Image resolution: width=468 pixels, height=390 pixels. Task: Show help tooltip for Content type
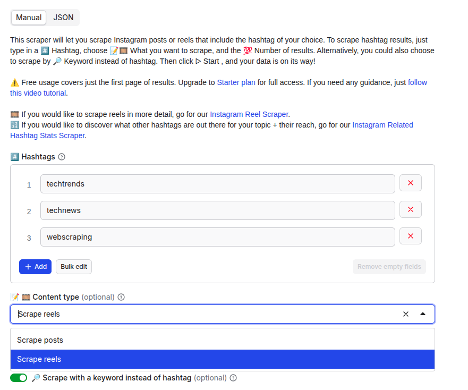click(x=121, y=297)
